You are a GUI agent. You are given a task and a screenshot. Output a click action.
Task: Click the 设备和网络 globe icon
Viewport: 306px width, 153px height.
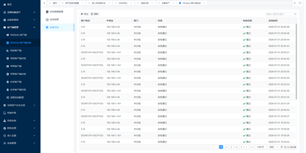click(5, 20)
